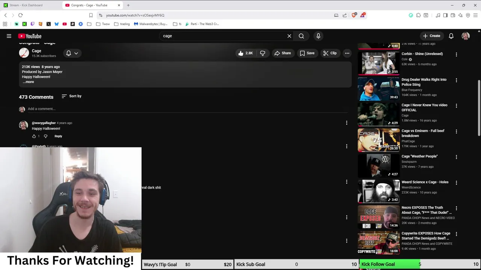Play Weerd Science x Cage Holes thumbnail
The height and width of the screenshot is (270, 481).
point(379,191)
